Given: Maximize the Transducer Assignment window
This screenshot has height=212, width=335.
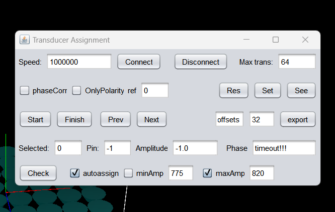Looking at the screenshot, I should click(x=276, y=40).
